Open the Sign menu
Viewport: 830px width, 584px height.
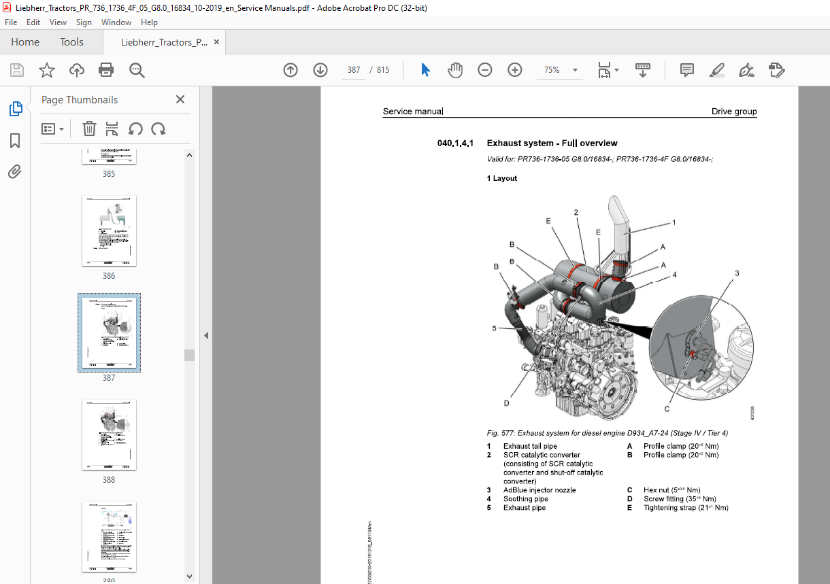(x=84, y=22)
